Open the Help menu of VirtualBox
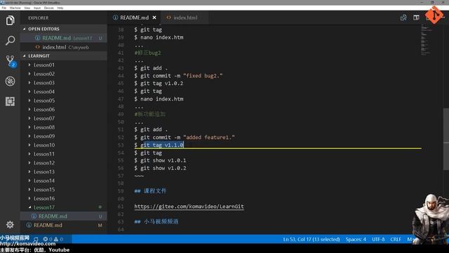The height and width of the screenshot is (253, 449). pyautogui.click(x=60, y=8)
